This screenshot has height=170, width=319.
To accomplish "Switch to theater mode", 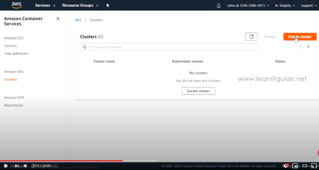I will [305, 166].
